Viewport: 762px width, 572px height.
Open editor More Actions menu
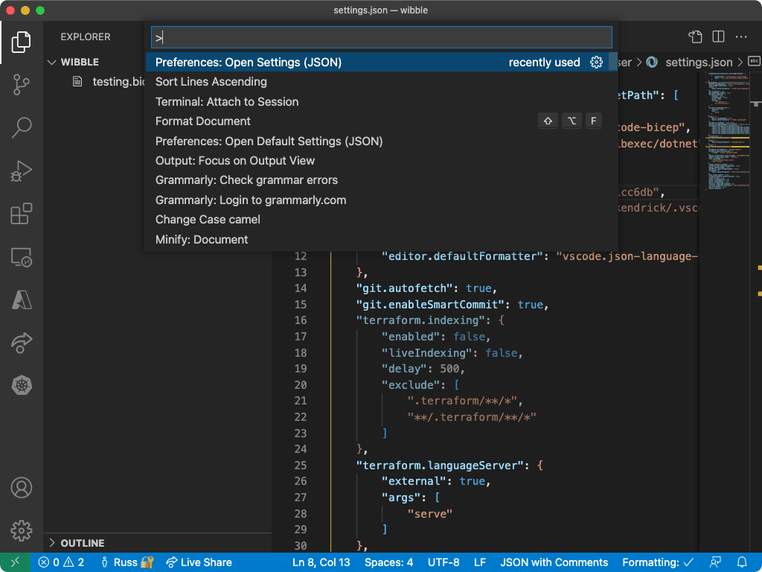741,37
